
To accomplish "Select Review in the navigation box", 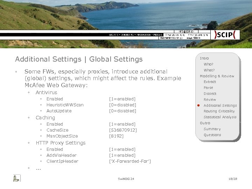I will (210, 99).
